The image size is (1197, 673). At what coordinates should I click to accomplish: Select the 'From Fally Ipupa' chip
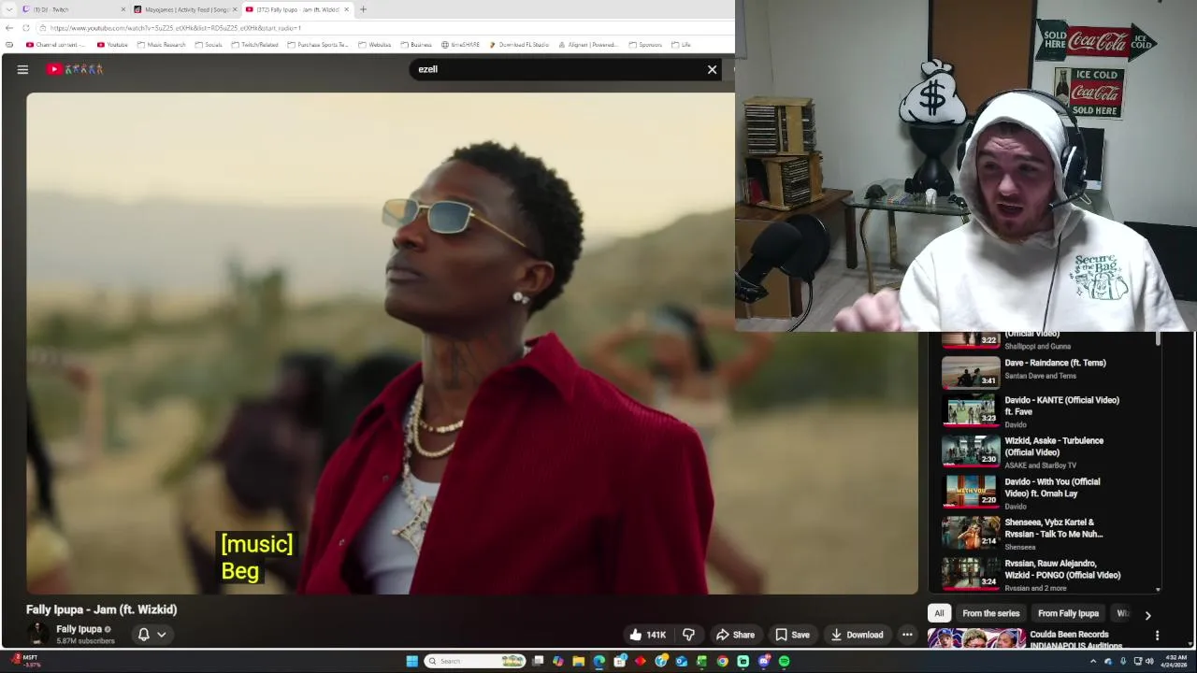point(1068,613)
